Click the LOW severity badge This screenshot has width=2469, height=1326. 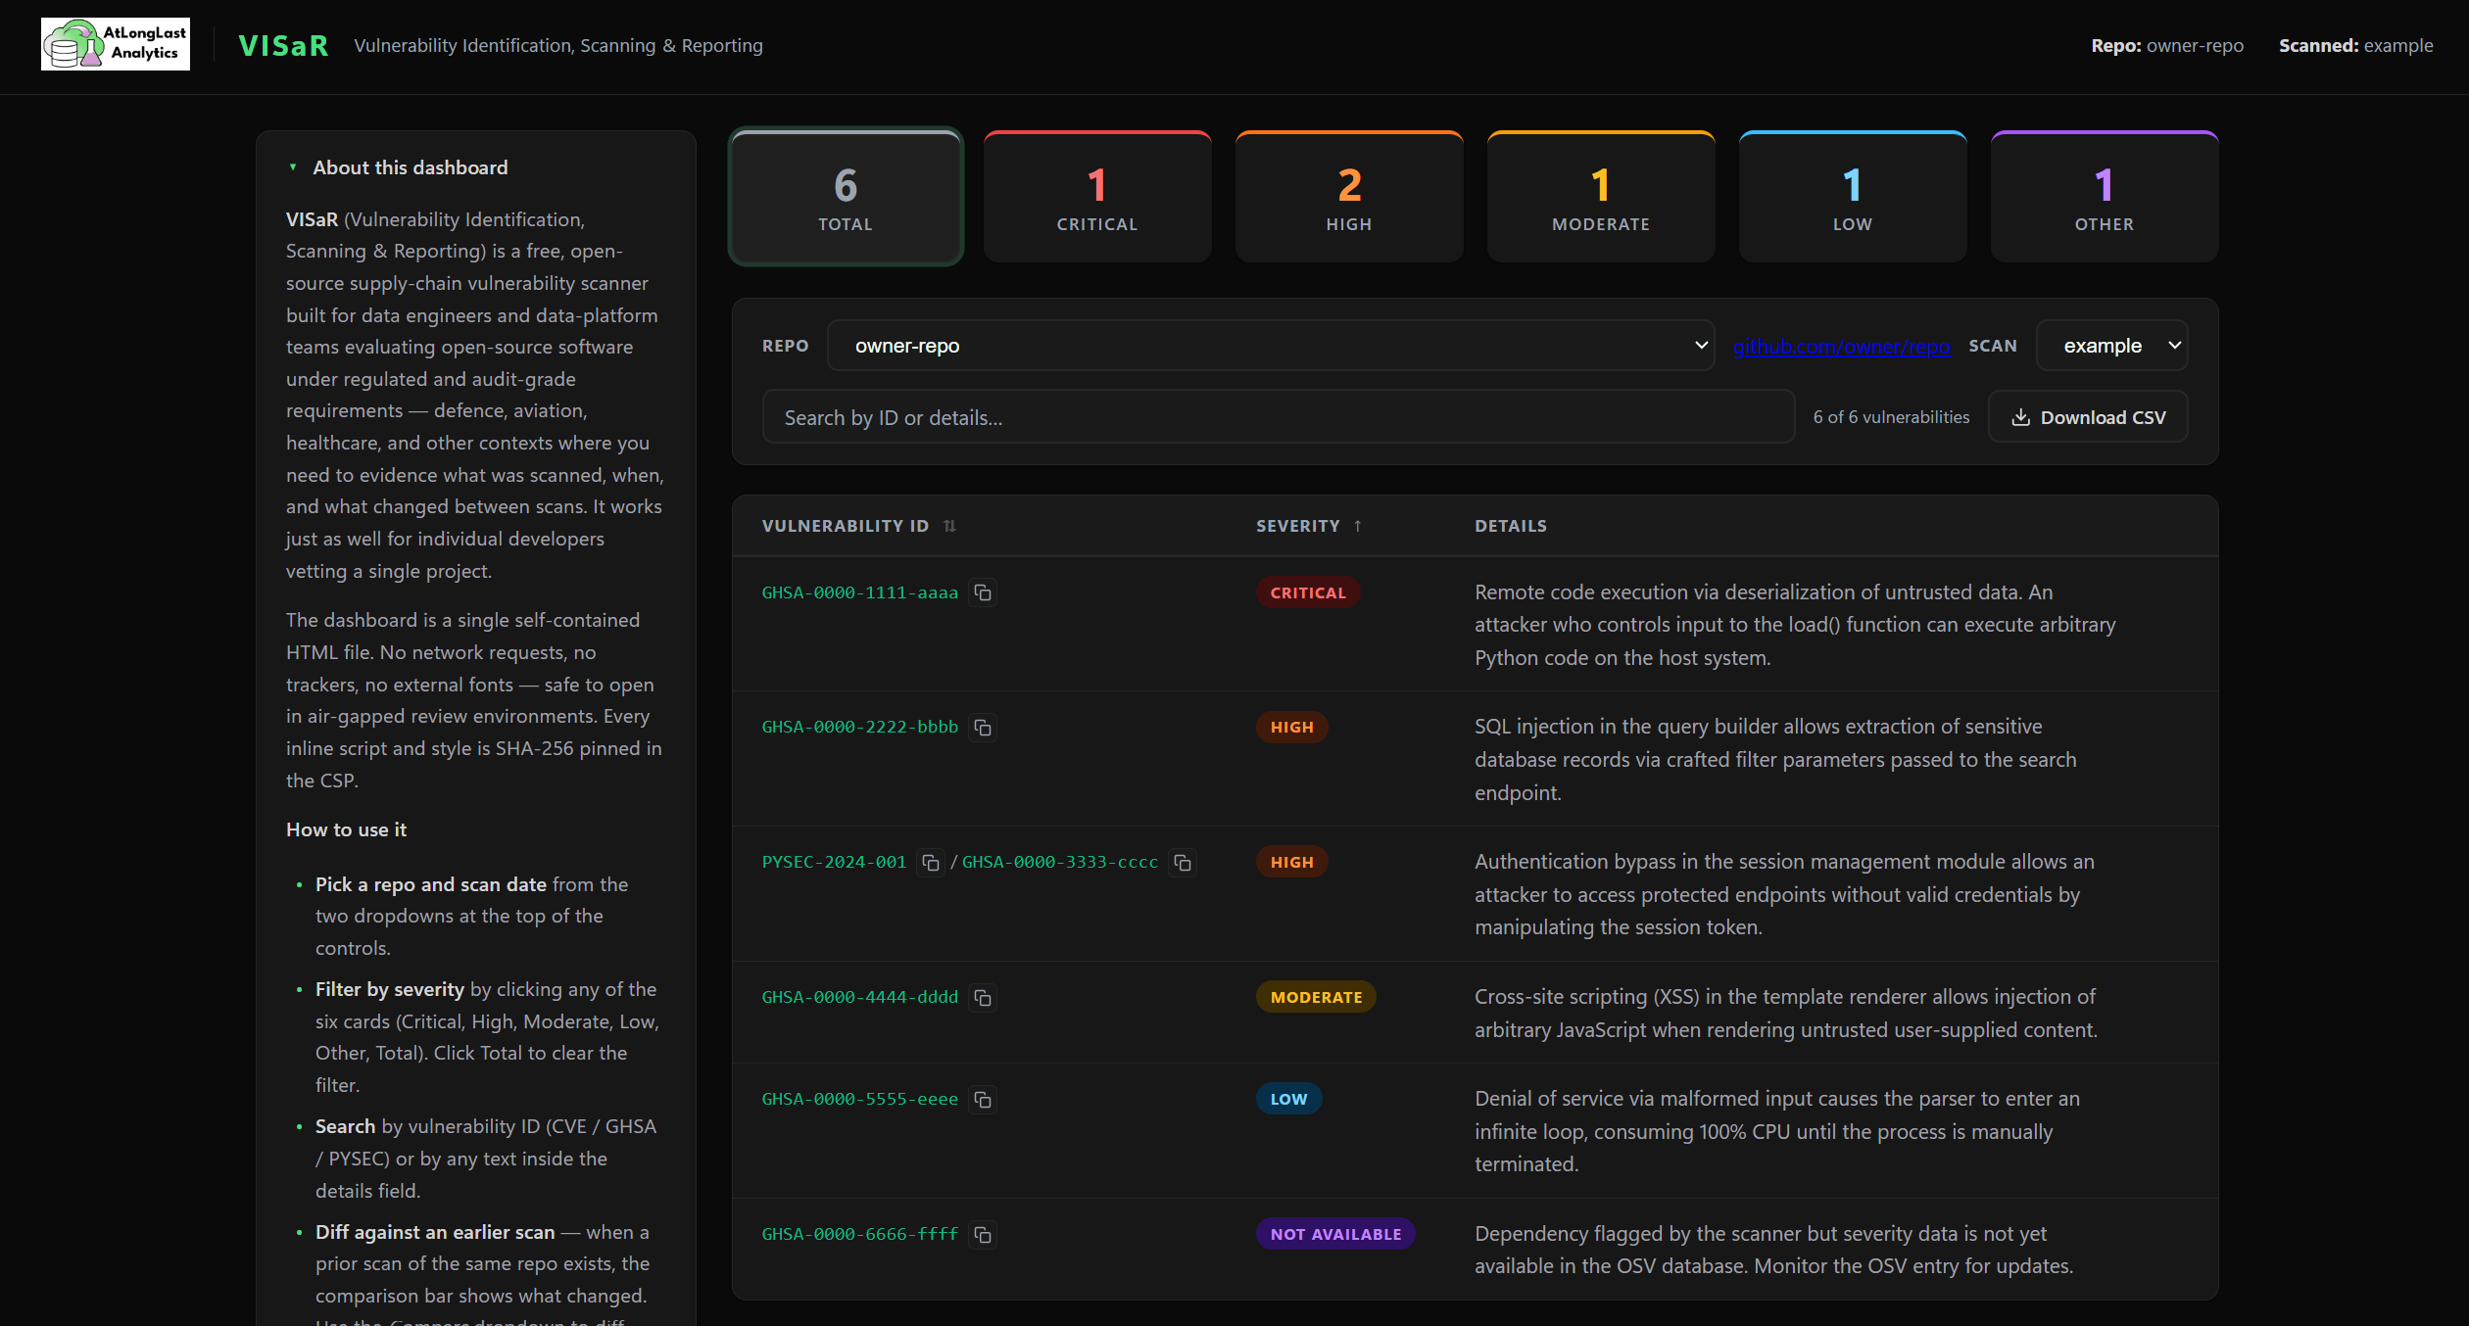click(1288, 1099)
